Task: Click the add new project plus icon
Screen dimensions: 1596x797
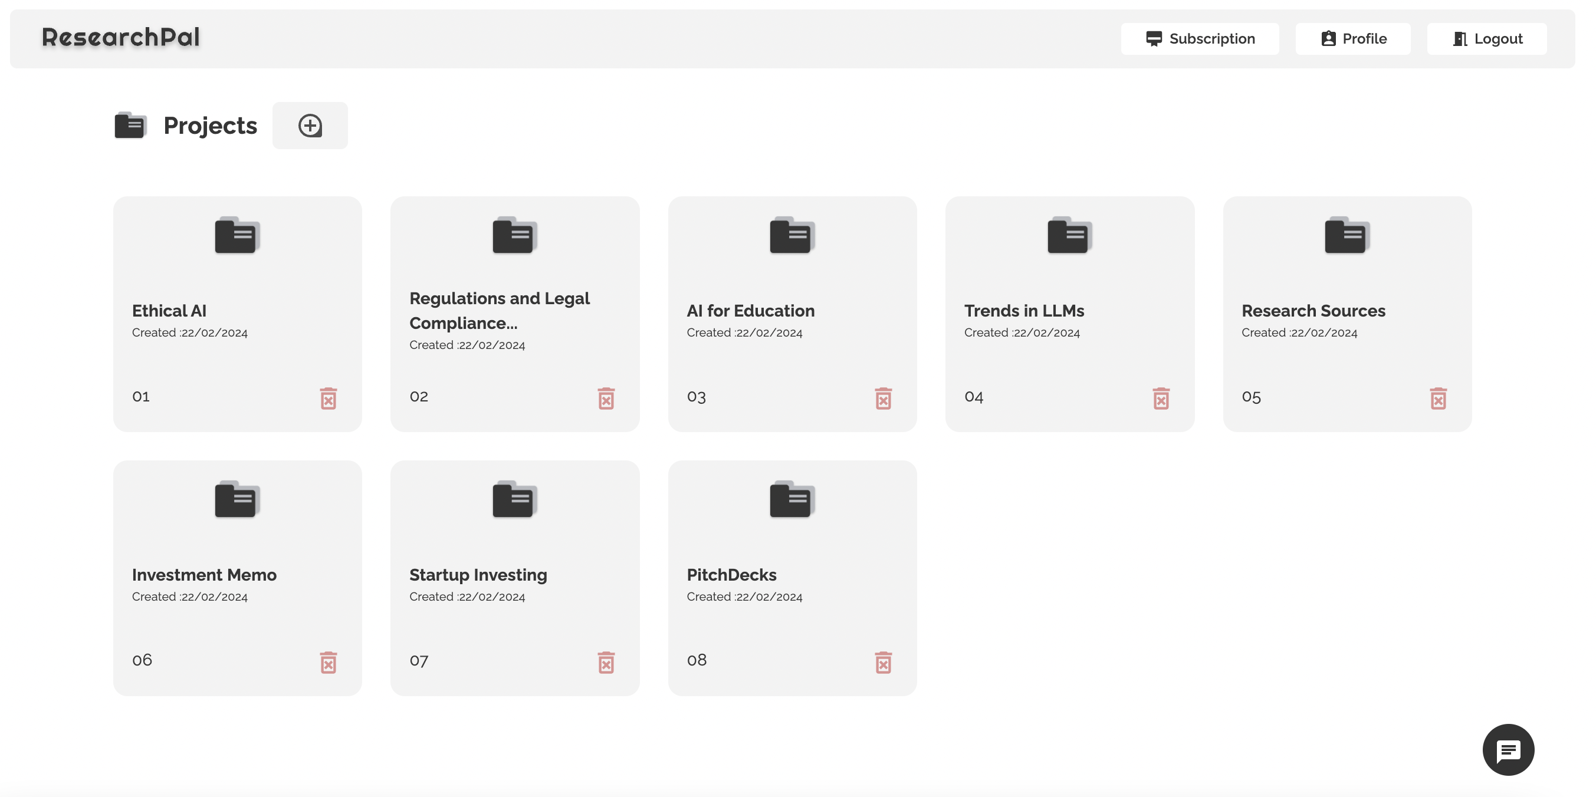Action: click(310, 126)
